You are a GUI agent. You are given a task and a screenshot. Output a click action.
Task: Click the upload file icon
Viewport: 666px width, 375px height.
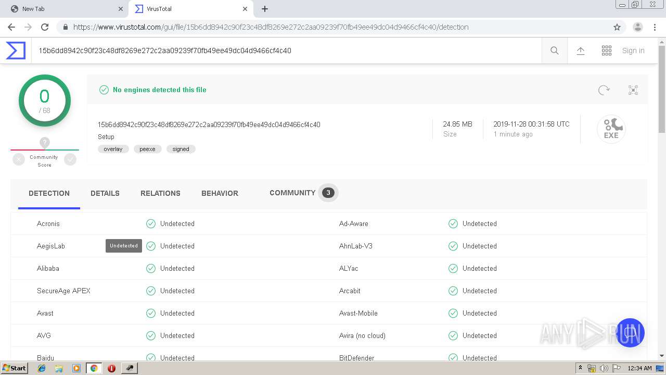581,51
